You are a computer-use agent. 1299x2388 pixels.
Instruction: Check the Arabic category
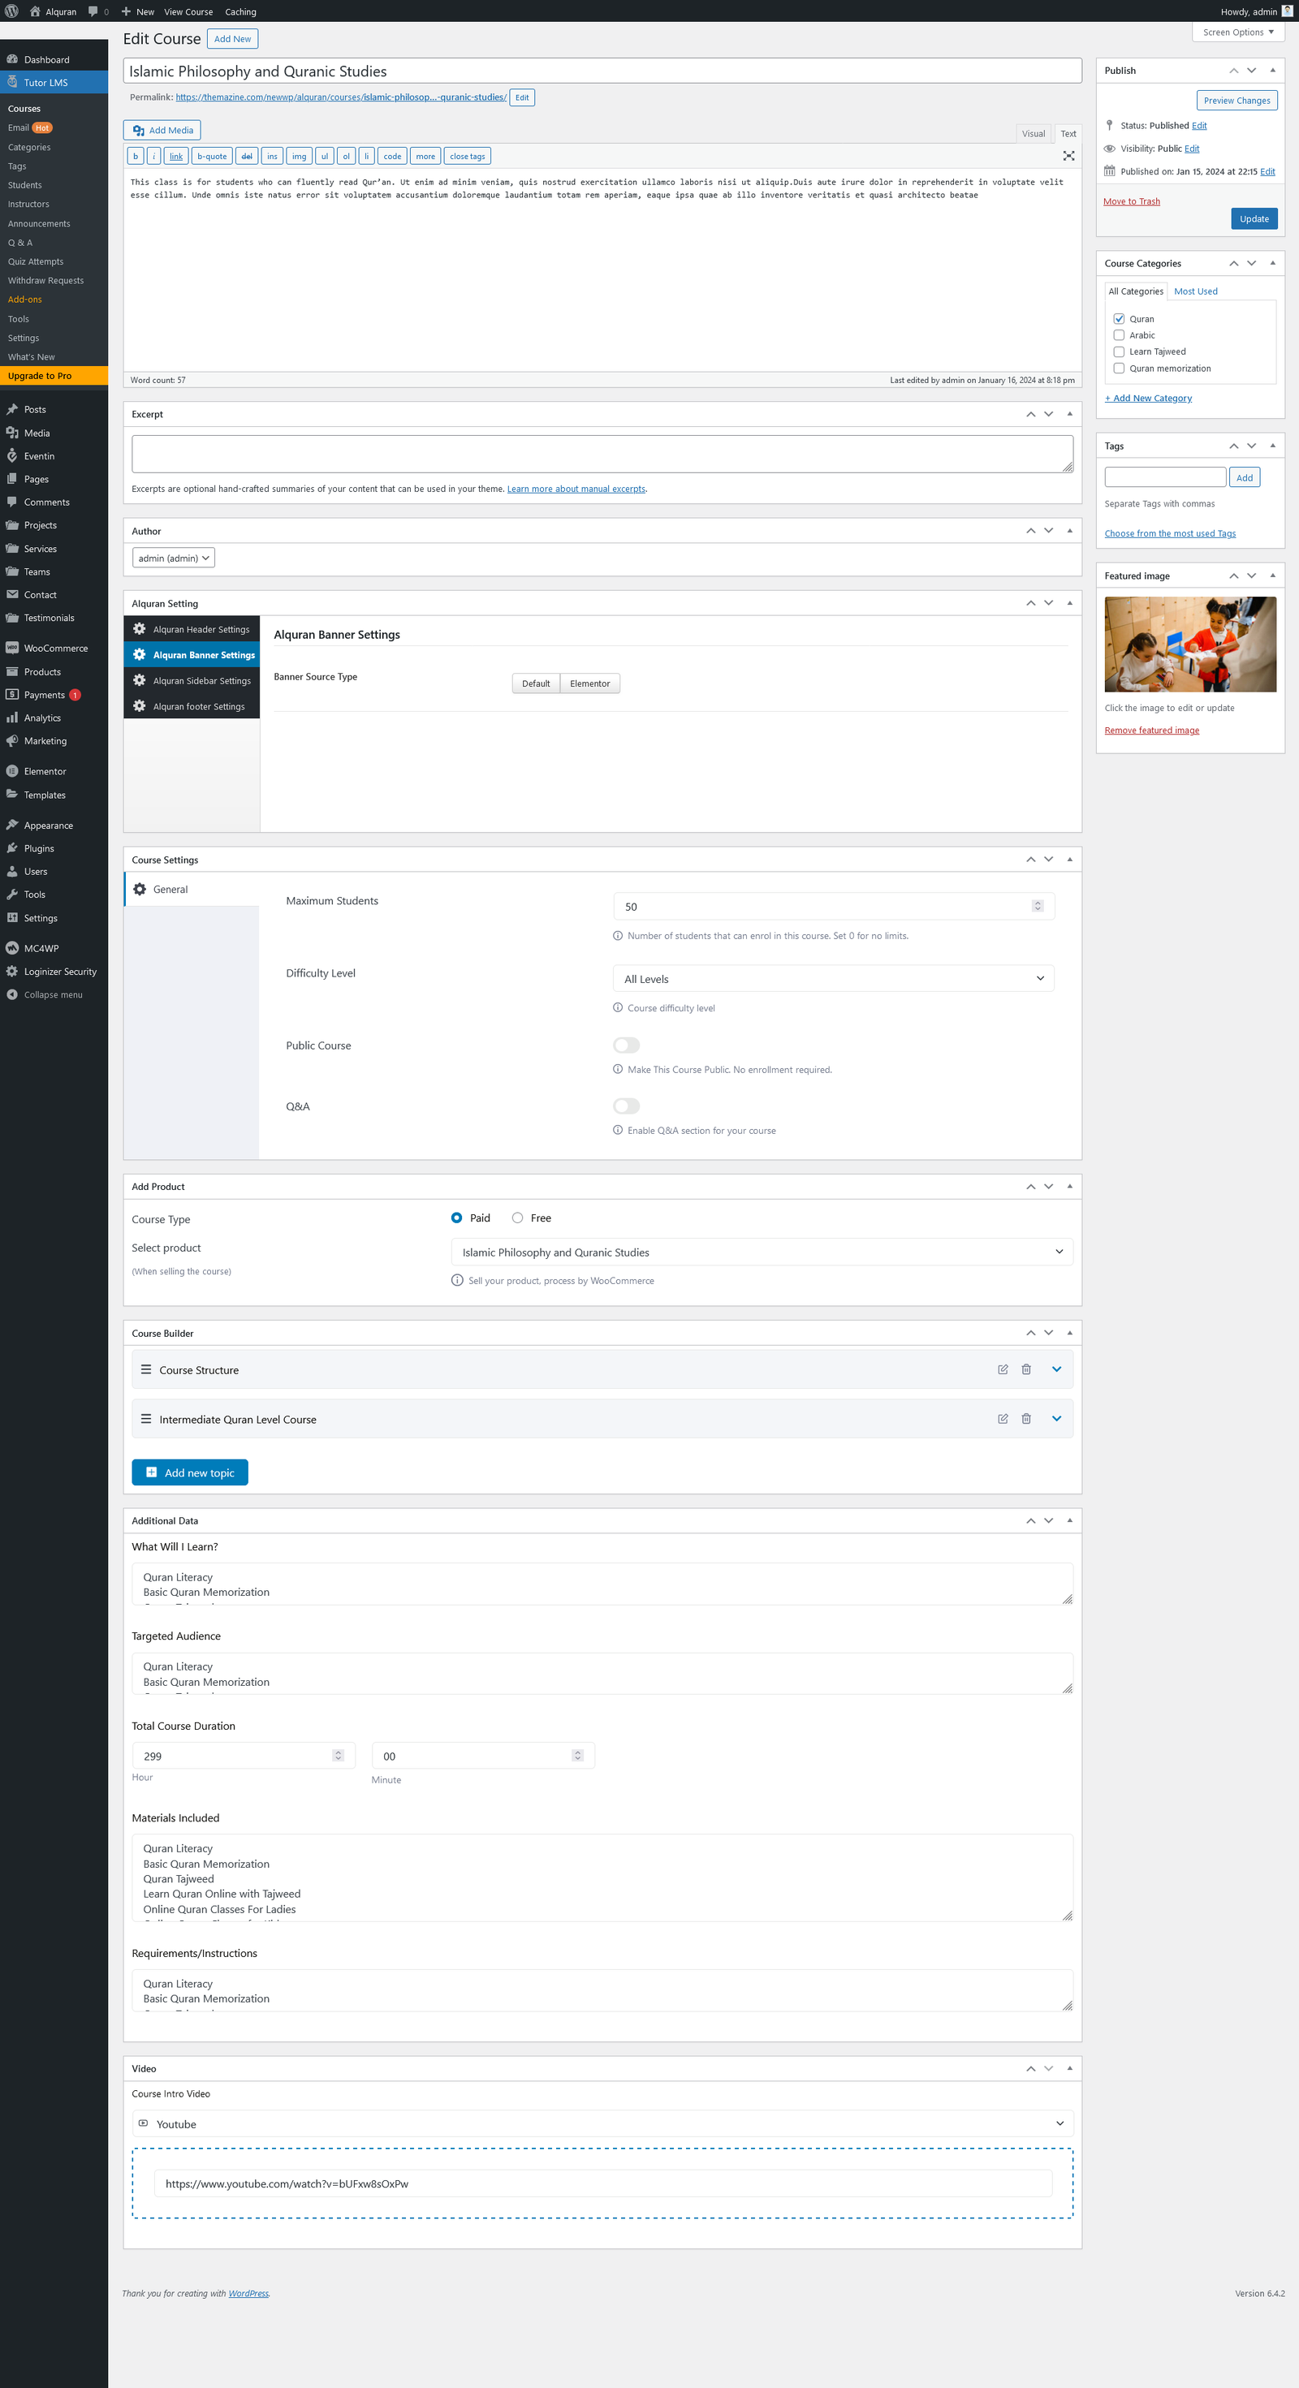[x=1119, y=335]
